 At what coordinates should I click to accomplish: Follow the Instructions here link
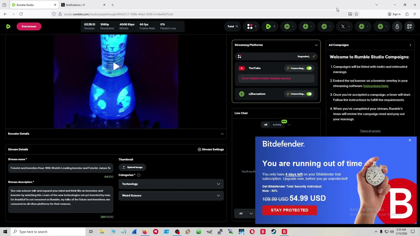coord(376,86)
